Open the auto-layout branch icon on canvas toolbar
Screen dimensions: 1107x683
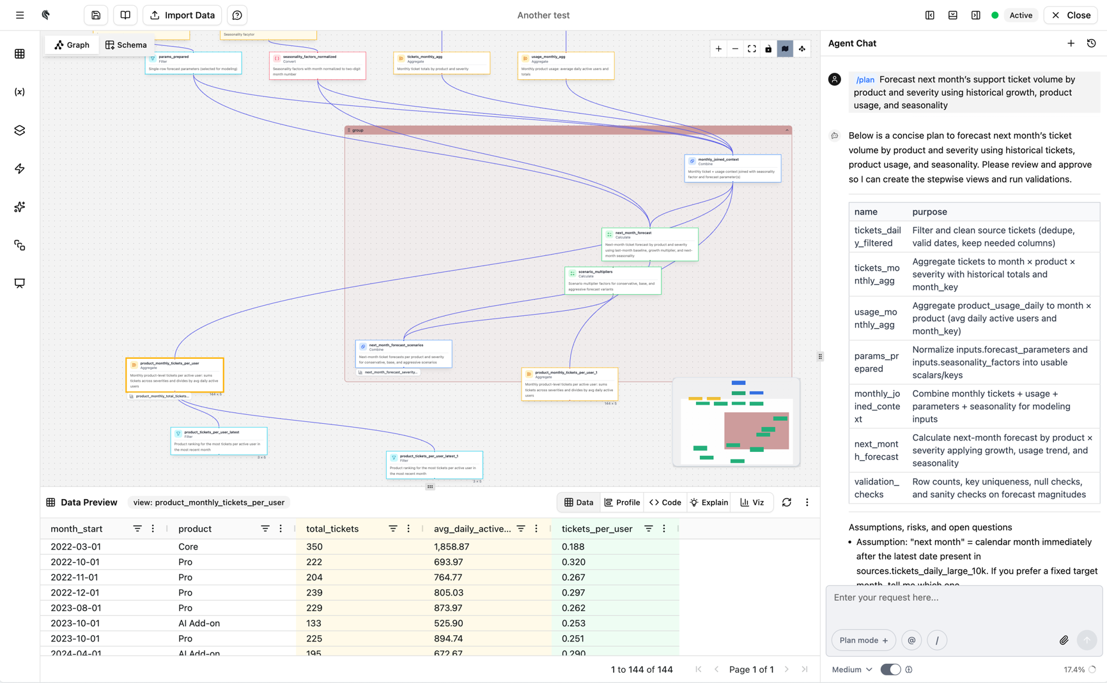point(802,49)
